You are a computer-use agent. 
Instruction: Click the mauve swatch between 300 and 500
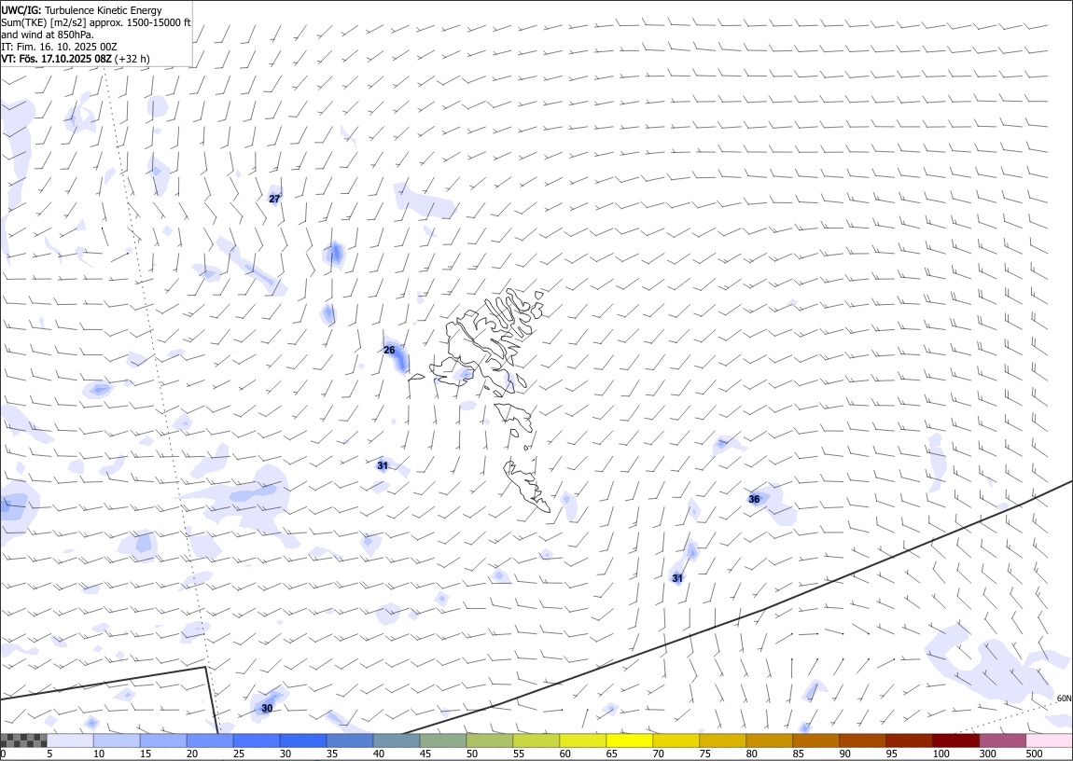tap(1001, 740)
